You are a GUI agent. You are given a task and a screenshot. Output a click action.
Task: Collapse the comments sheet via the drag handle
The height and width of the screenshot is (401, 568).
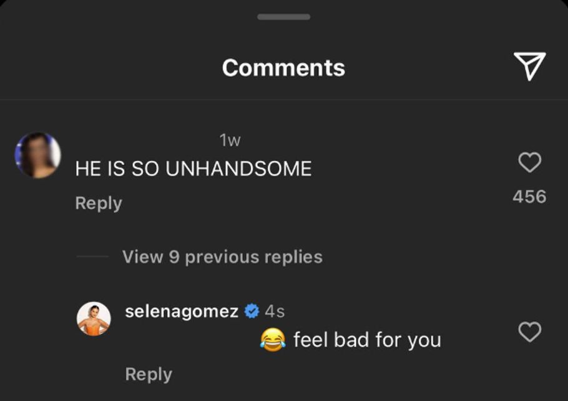tap(284, 17)
